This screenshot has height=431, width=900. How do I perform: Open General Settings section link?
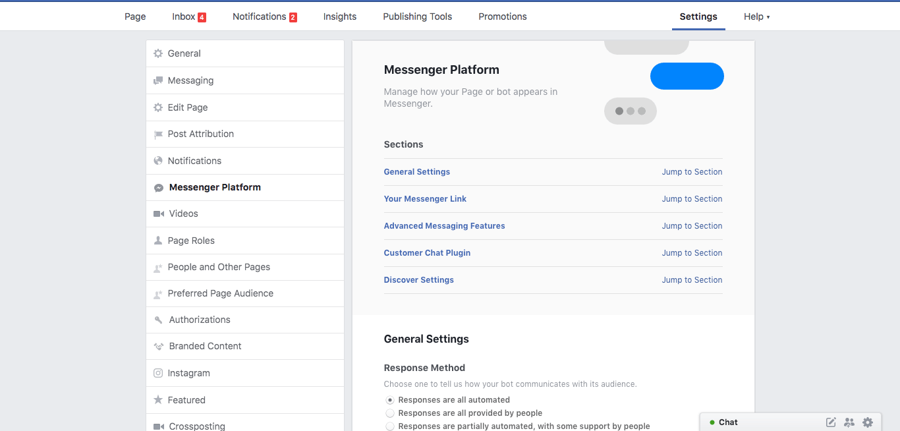pos(417,172)
